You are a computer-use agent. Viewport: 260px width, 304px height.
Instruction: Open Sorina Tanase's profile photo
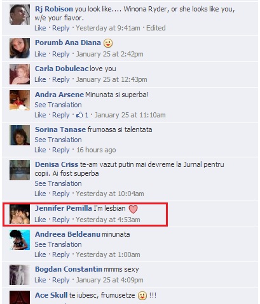(20, 135)
